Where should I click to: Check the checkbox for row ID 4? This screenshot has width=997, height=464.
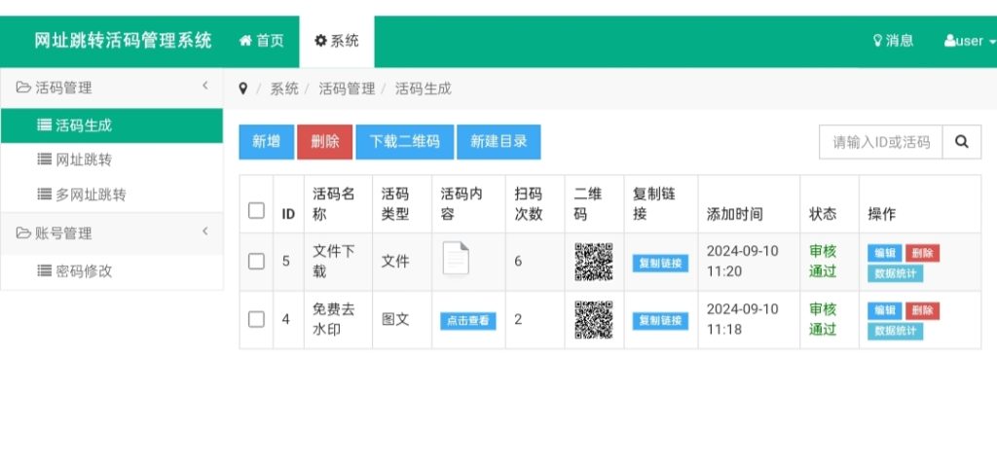pyautogui.click(x=256, y=319)
